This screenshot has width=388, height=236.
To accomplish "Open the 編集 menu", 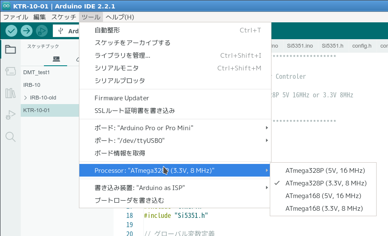I will click(40, 17).
